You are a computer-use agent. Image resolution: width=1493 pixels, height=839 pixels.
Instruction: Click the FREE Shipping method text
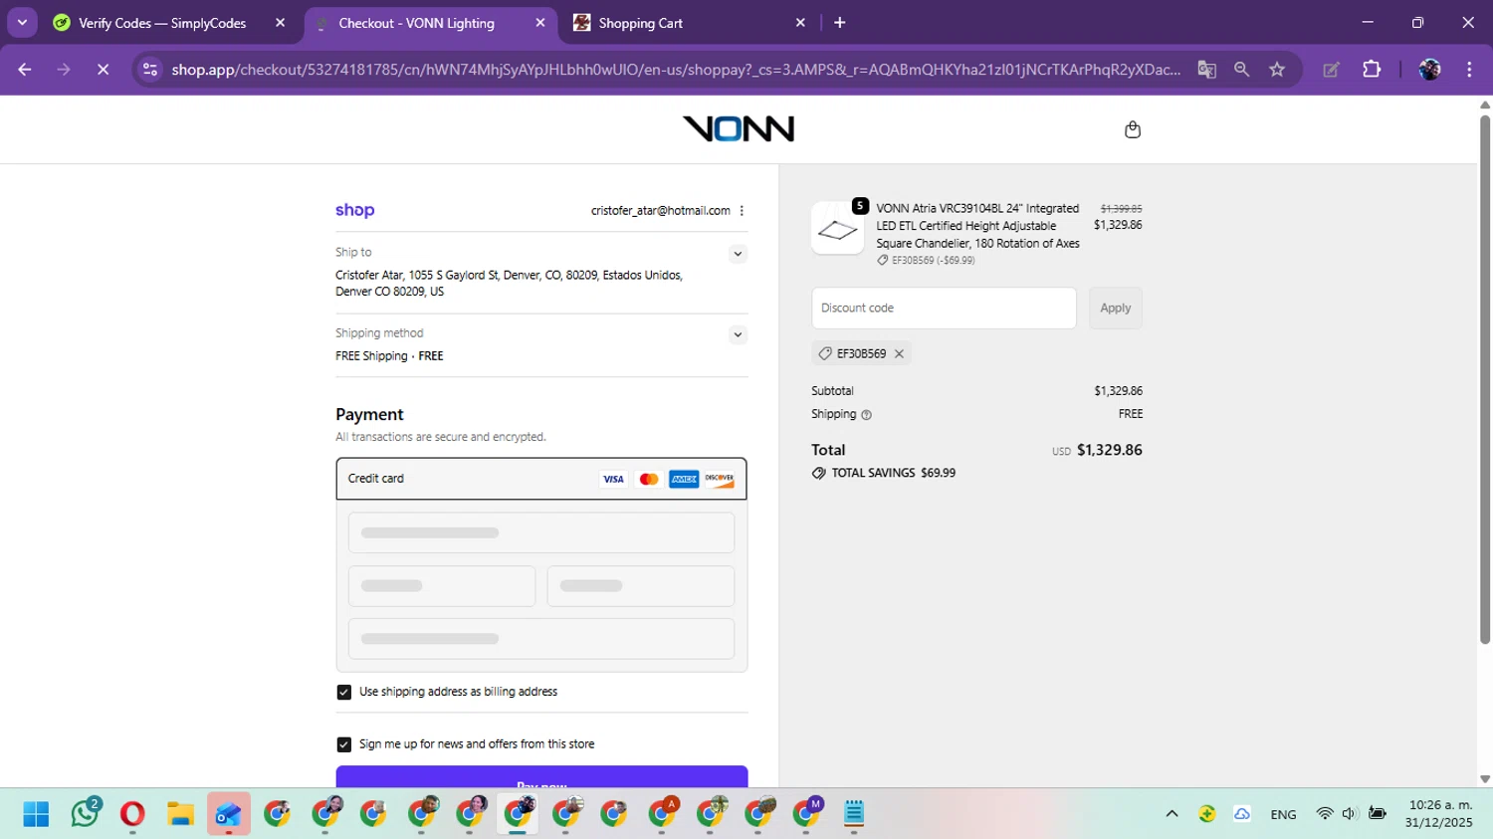tap(389, 356)
